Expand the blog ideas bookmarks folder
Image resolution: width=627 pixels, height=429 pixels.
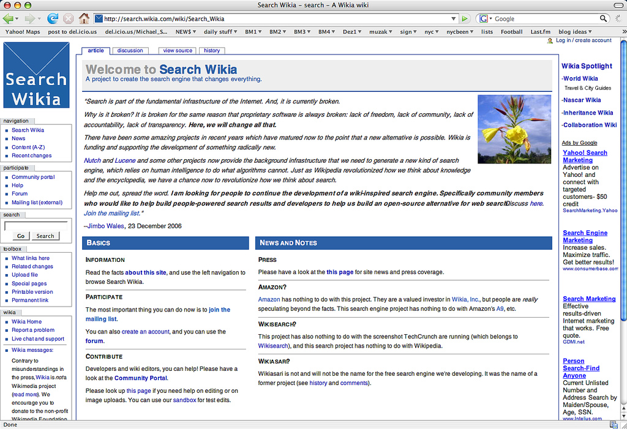click(x=575, y=32)
